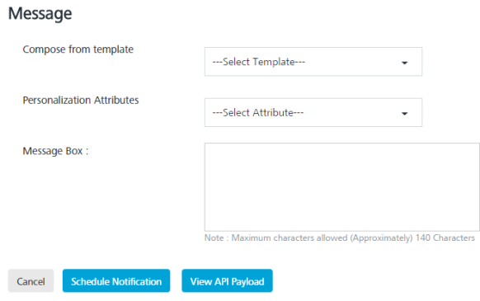480x301 pixels.
Task: Click the Select Attribute dropdown arrow icon
Action: (x=404, y=114)
